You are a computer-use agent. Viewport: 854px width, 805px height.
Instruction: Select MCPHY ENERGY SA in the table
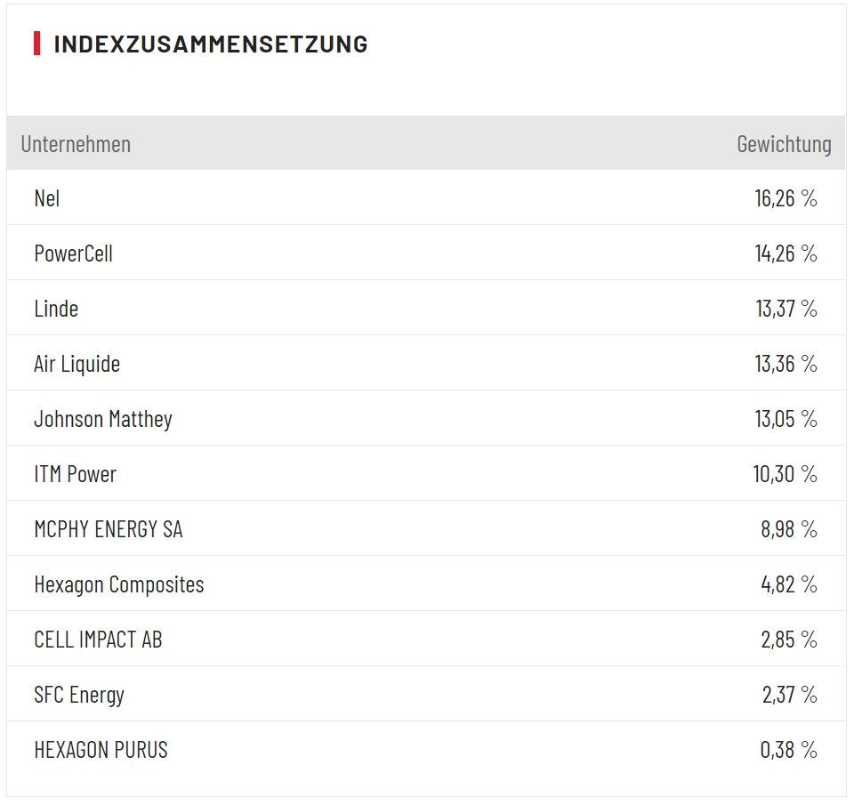tap(108, 529)
